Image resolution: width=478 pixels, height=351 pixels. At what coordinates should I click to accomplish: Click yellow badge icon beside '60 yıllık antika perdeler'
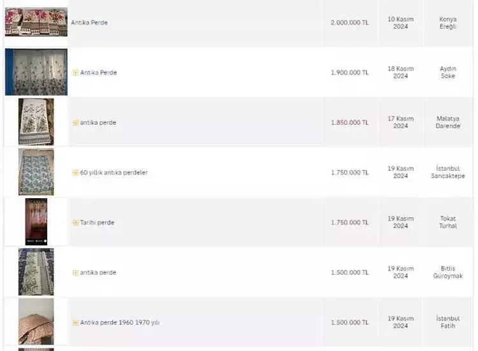pos(75,173)
